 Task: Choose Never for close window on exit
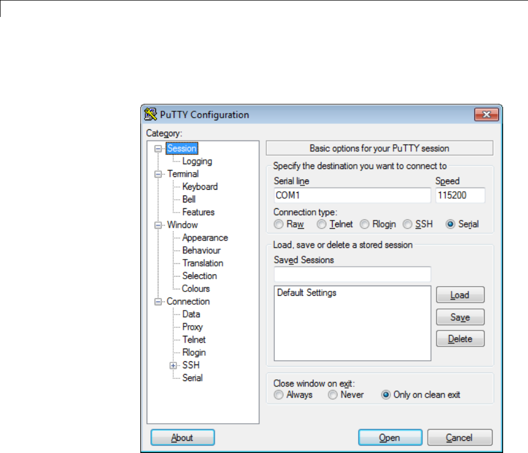pos(333,395)
